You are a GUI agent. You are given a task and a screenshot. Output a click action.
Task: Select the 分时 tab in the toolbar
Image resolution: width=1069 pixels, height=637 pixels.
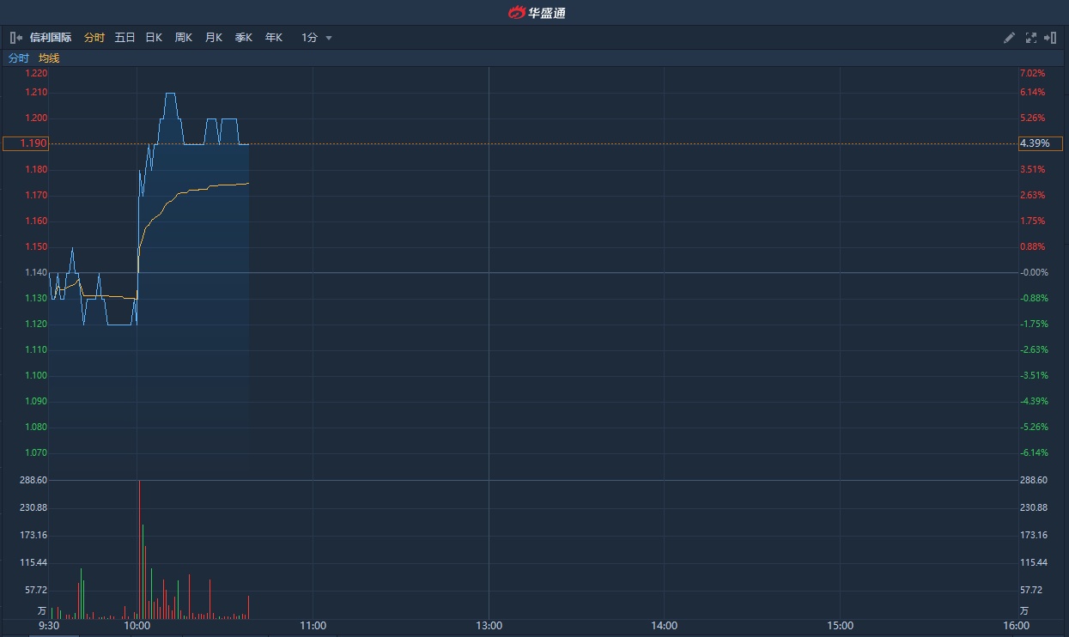(x=94, y=38)
